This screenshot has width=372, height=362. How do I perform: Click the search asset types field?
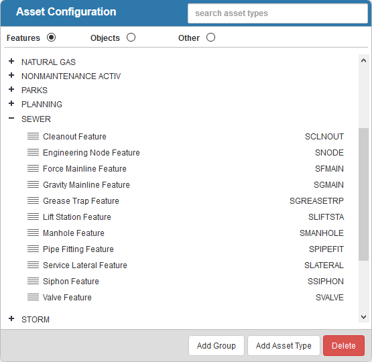(277, 13)
